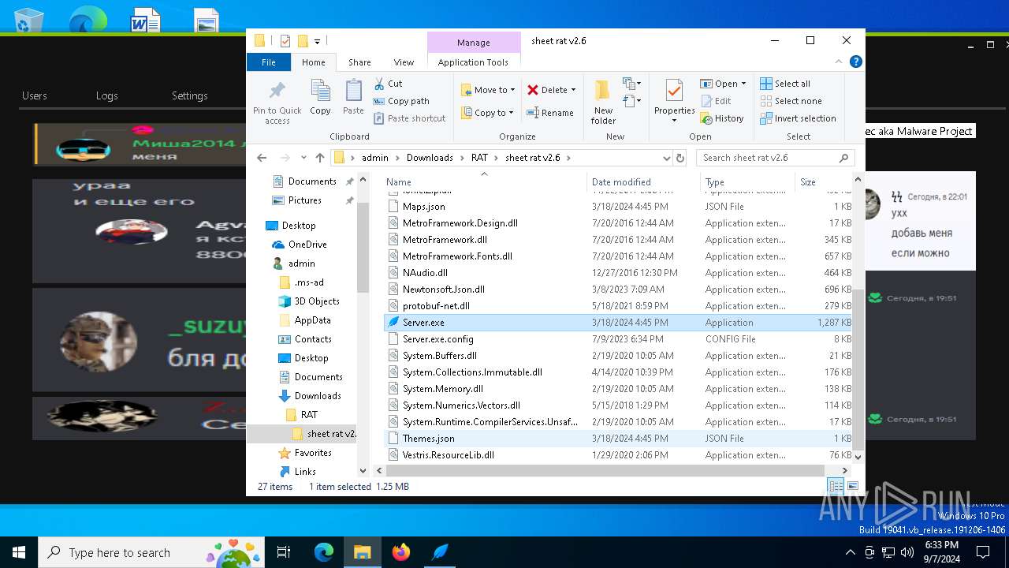Switch to large icons view layout
1009x568 pixels.
[x=852, y=487]
